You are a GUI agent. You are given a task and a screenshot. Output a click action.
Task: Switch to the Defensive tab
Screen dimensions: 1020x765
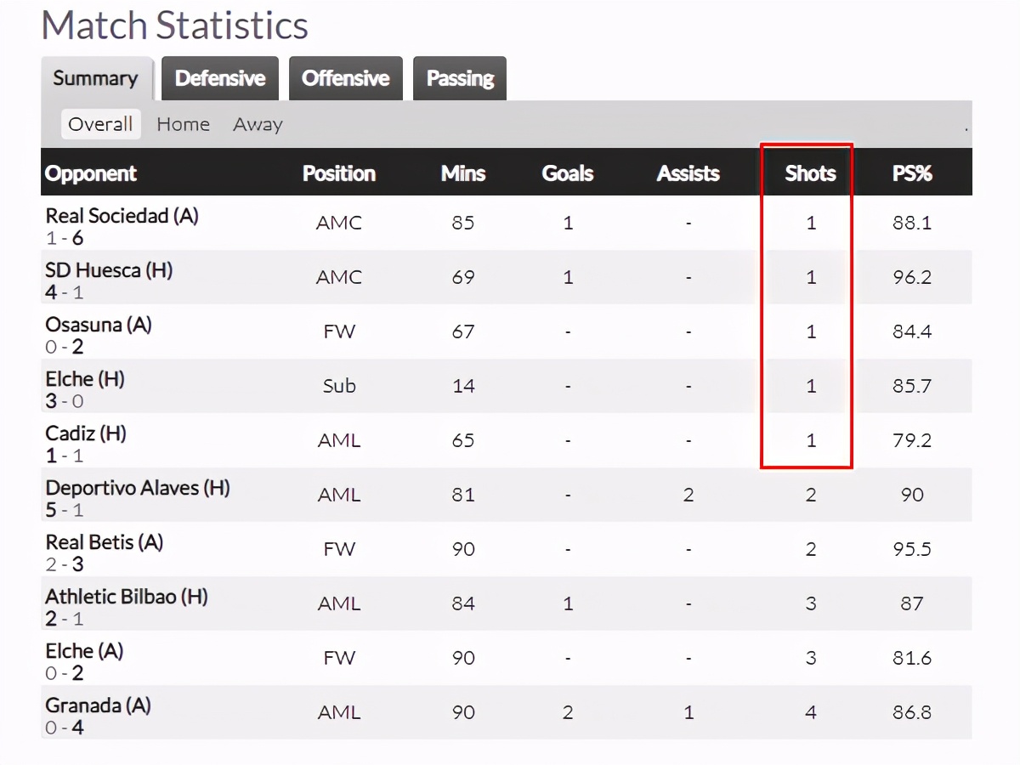click(x=220, y=79)
